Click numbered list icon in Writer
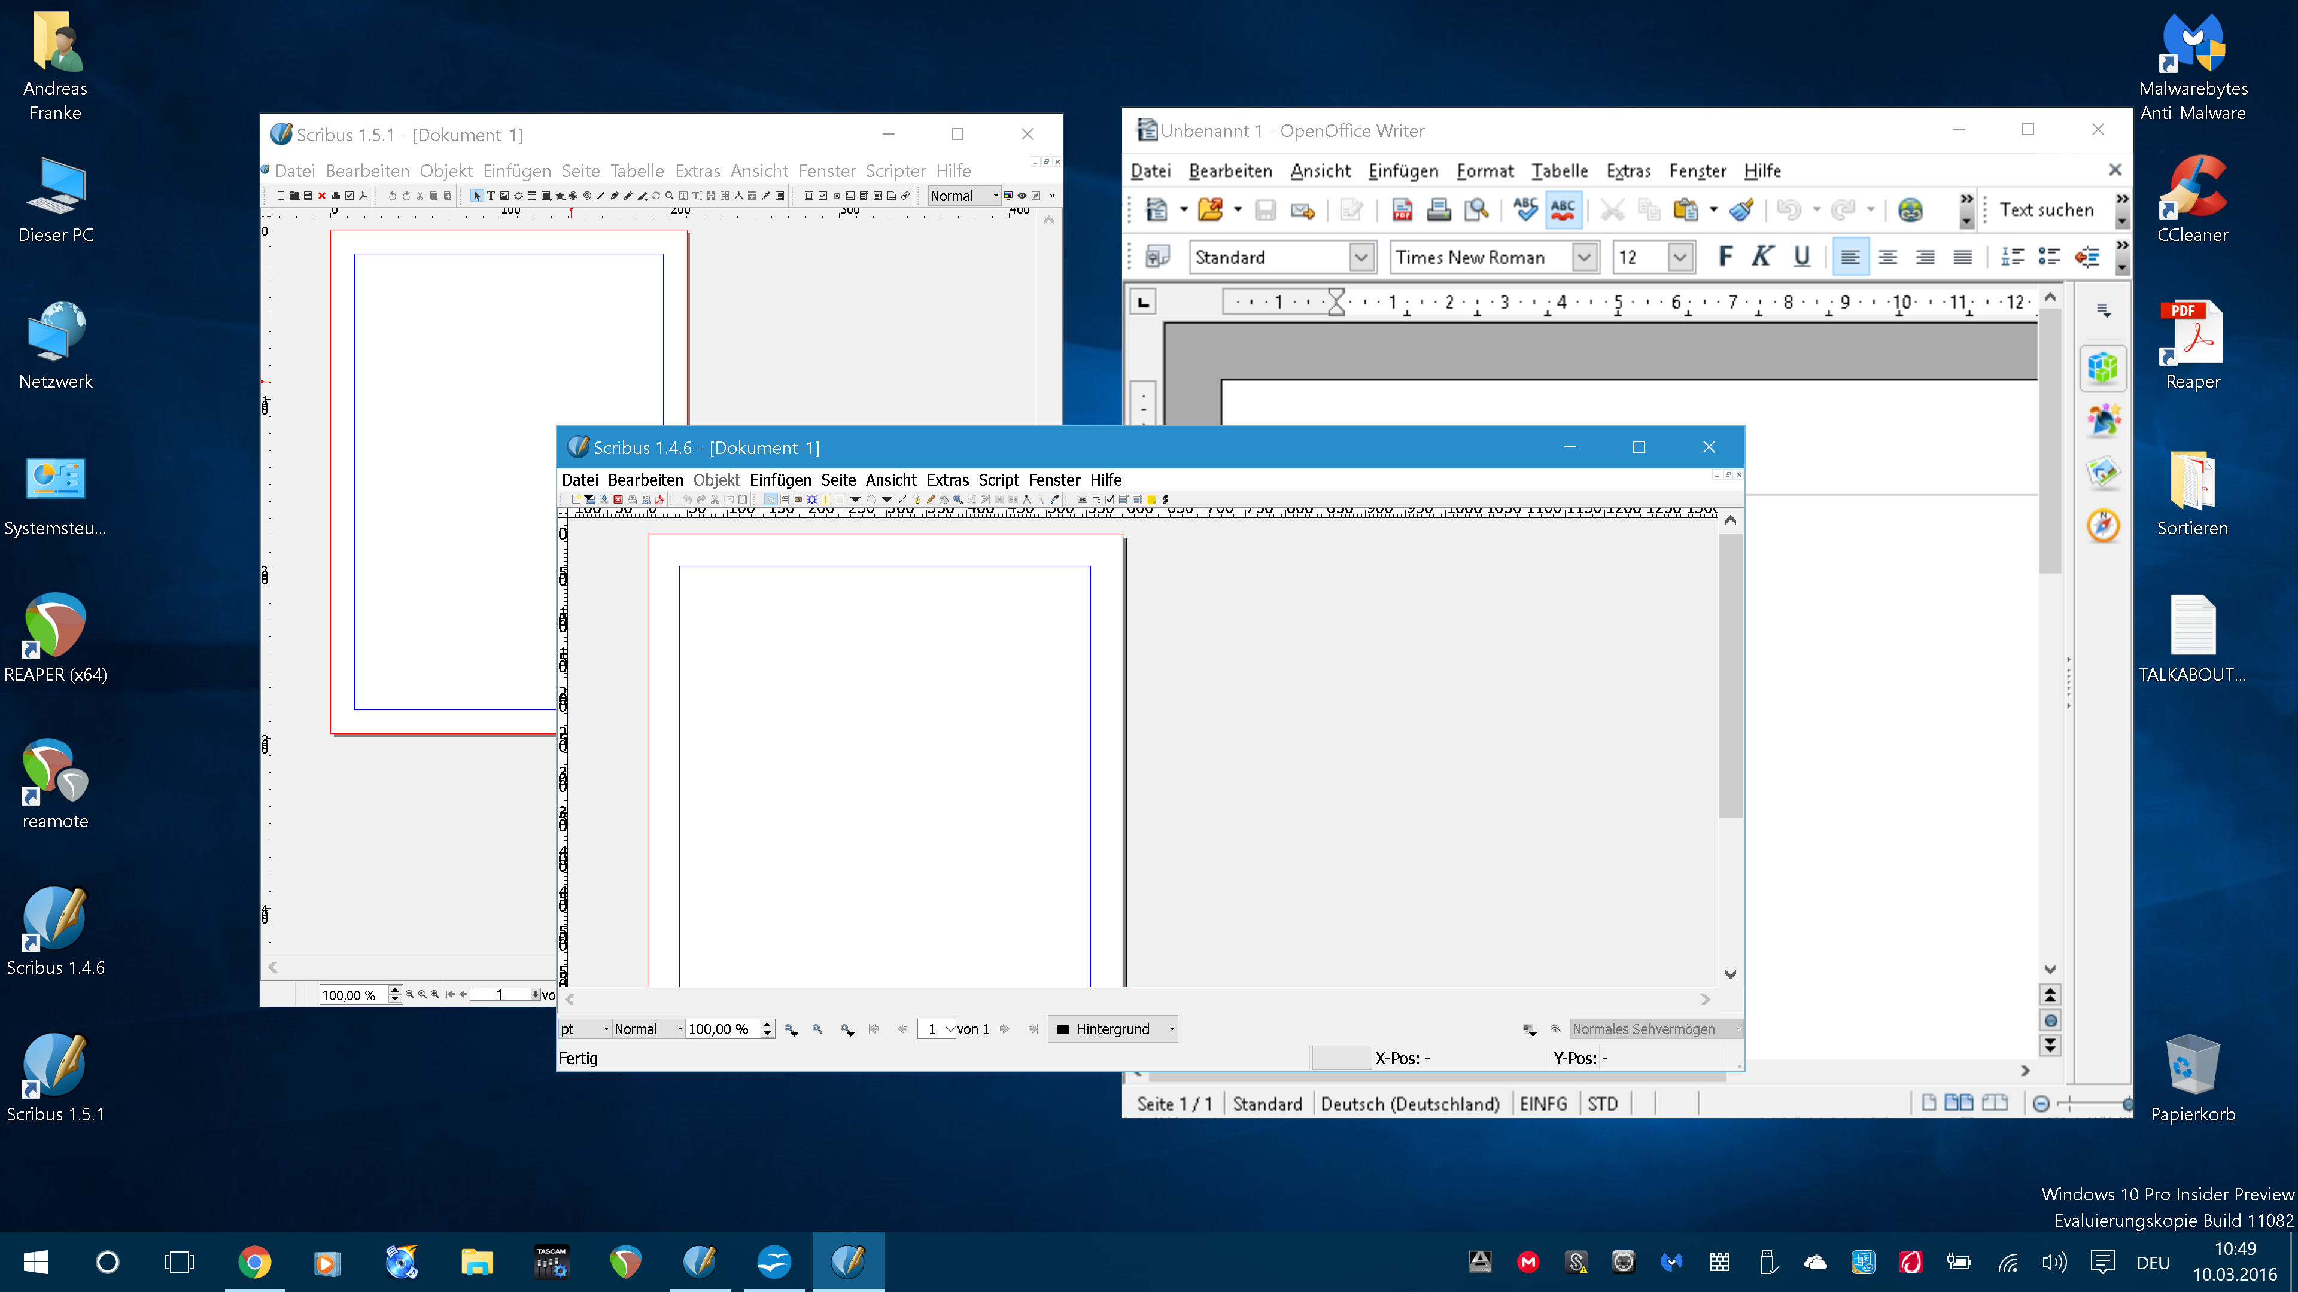This screenshot has width=2298, height=1292. pos(2011,257)
